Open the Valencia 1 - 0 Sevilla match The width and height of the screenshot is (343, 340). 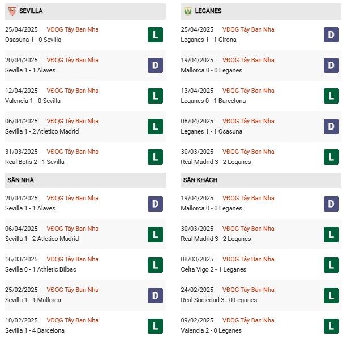(33, 101)
